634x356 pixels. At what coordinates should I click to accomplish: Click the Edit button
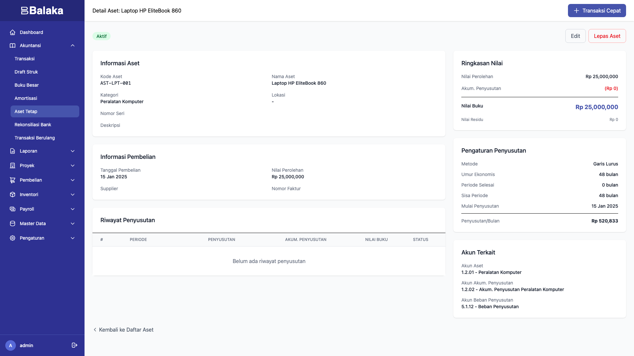575,36
